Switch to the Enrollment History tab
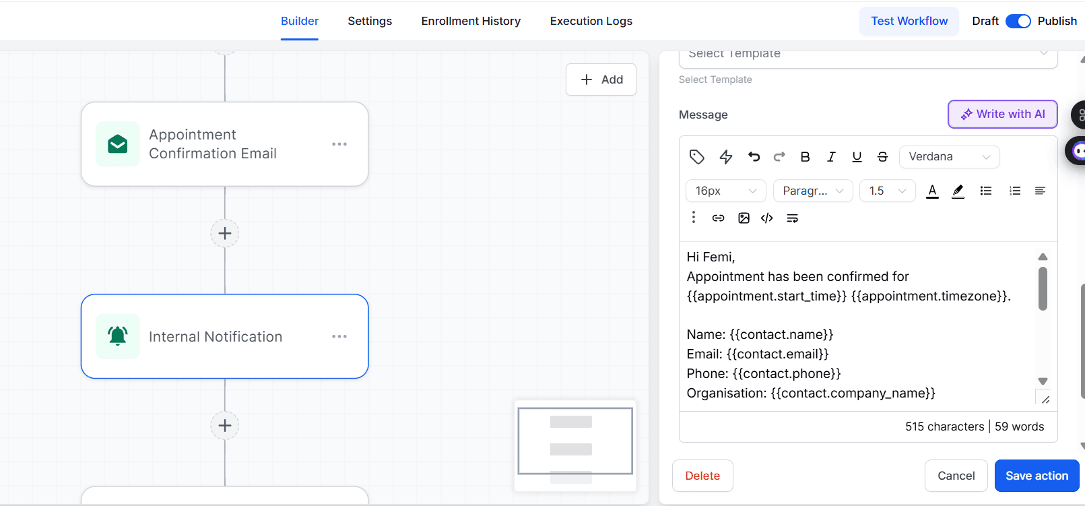This screenshot has width=1085, height=506. (x=471, y=21)
